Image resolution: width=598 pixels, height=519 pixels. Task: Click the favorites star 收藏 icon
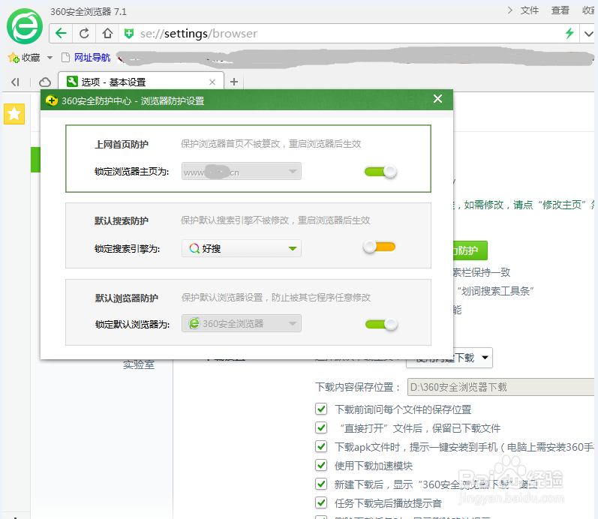point(14,58)
